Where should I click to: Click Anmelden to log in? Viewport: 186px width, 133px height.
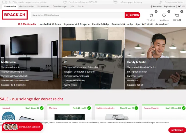[156, 6]
